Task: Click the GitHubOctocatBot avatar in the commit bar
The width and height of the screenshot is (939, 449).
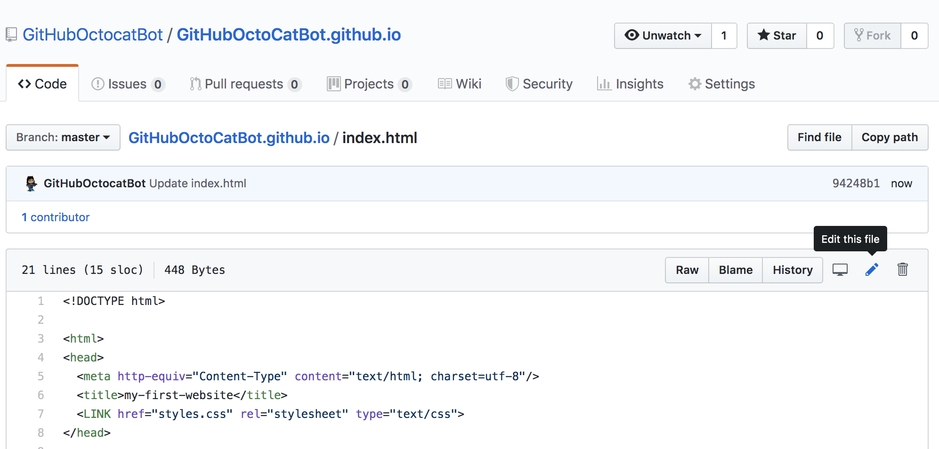Action: point(31,184)
